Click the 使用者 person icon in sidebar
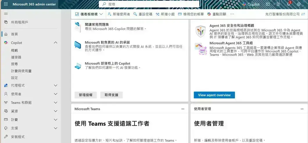 (x=6, y=94)
